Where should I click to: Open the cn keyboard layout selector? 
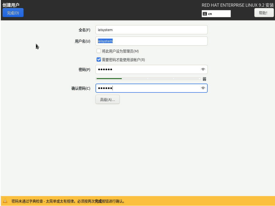[x=216, y=14]
